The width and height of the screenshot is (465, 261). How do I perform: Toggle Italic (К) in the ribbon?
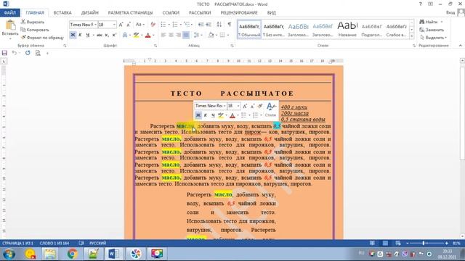[80, 36]
